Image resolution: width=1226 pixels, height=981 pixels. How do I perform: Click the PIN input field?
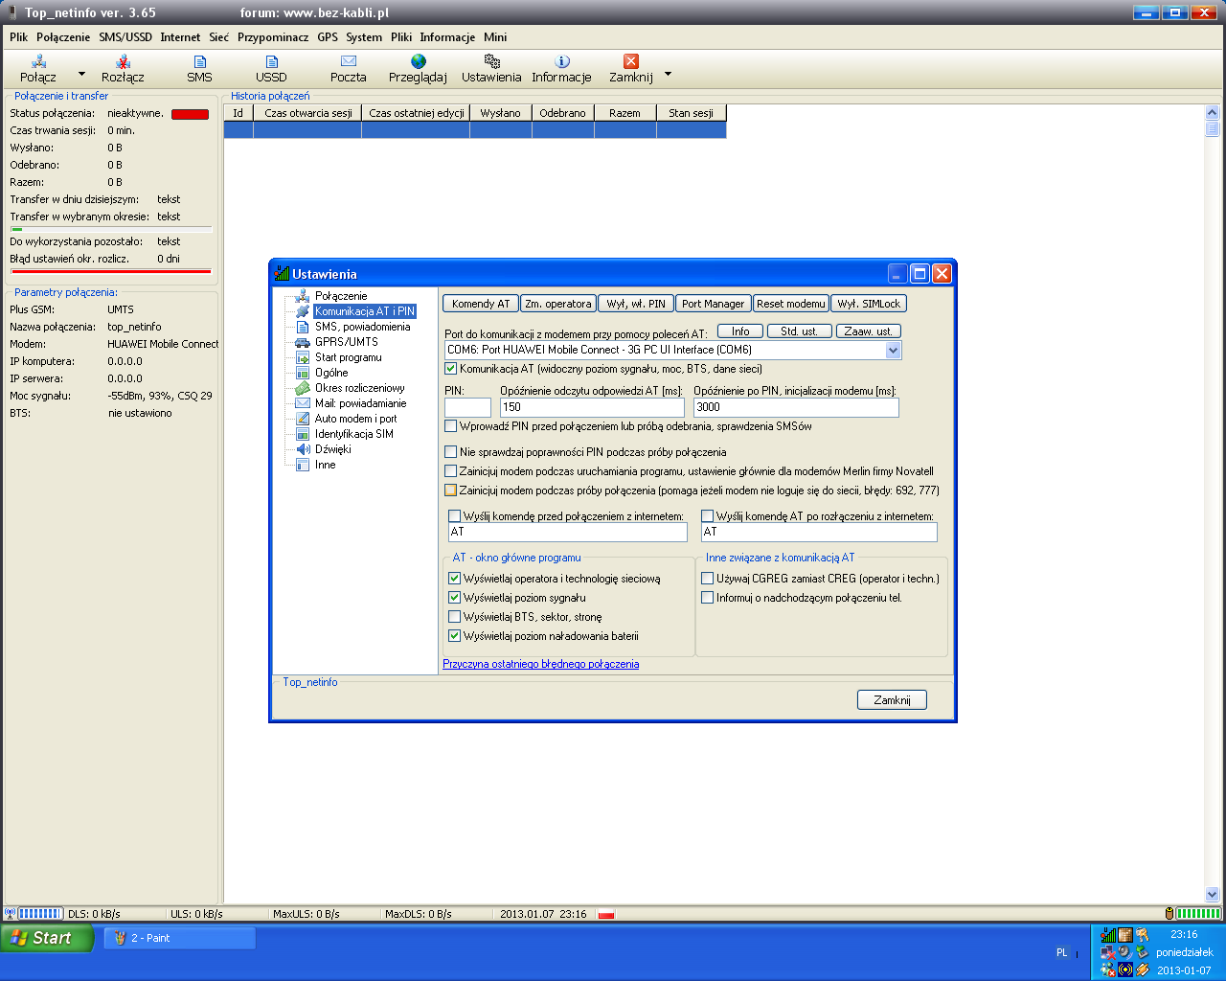[x=467, y=407]
